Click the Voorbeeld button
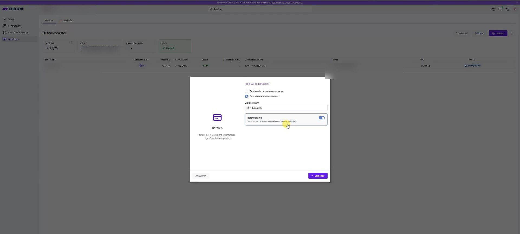 click(461, 33)
